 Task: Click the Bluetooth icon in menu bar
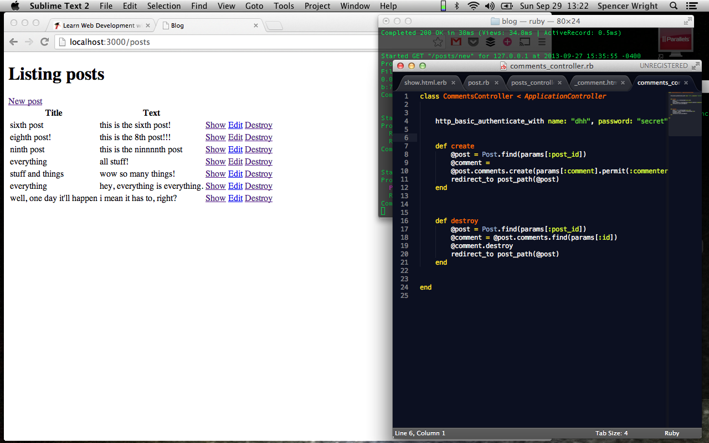click(x=457, y=6)
